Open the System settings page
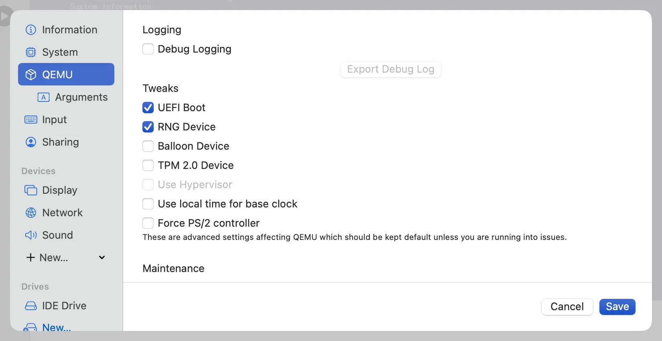 66,52
